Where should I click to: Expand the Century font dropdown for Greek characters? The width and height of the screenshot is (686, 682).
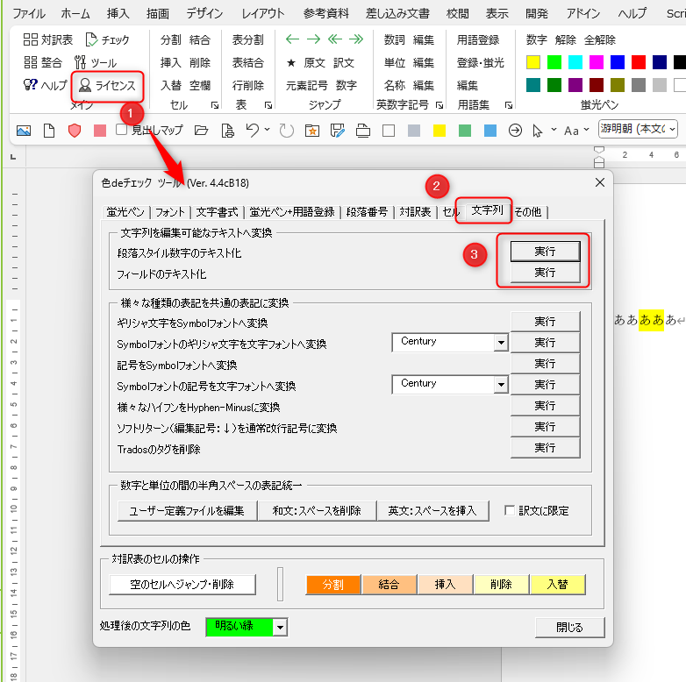coord(501,342)
